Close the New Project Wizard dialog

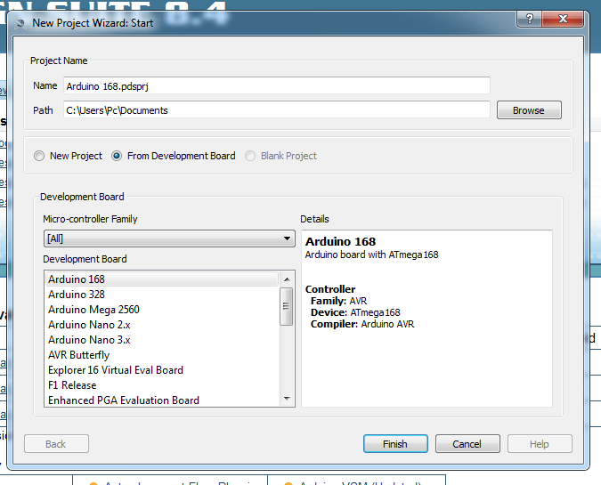coord(563,19)
